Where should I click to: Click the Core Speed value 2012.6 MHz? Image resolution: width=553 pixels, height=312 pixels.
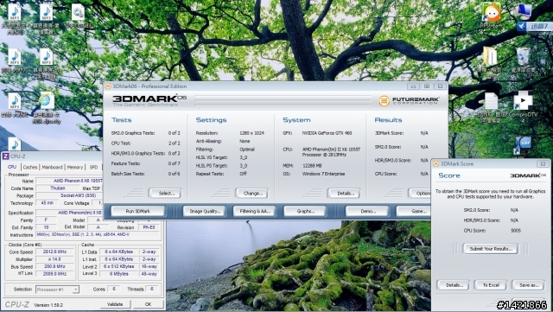(54, 252)
